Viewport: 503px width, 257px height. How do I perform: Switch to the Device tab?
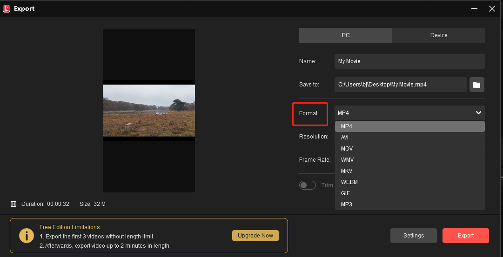(x=438, y=35)
